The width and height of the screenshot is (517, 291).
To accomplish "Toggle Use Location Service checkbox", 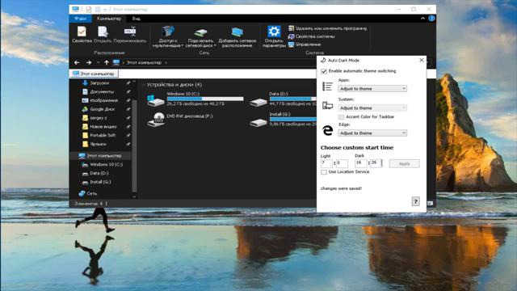I will pyautogui.click(x=324, y=172).
